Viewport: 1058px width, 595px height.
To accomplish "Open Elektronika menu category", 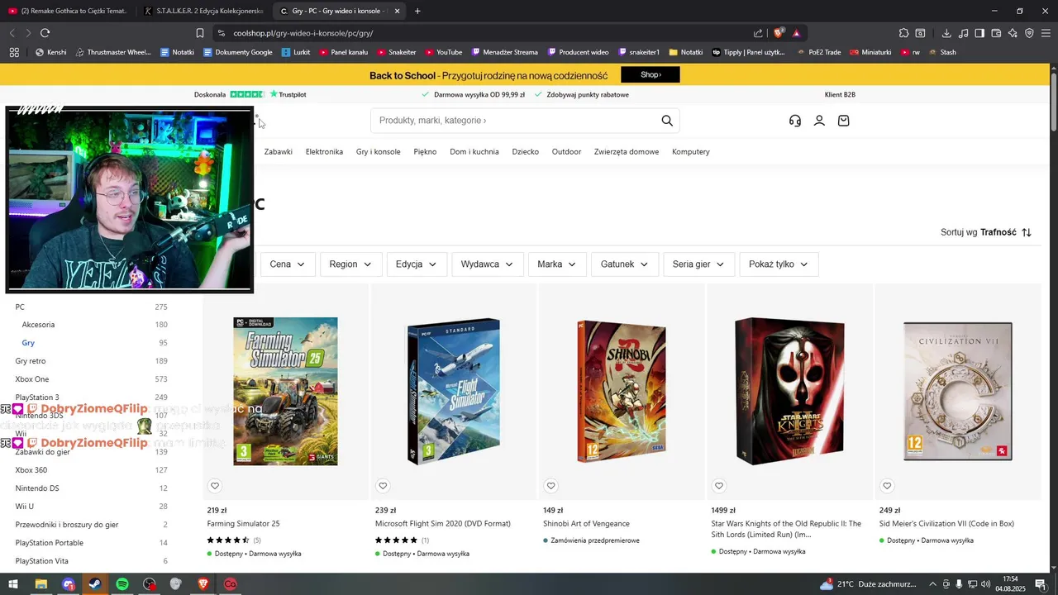I will (324, 152).
